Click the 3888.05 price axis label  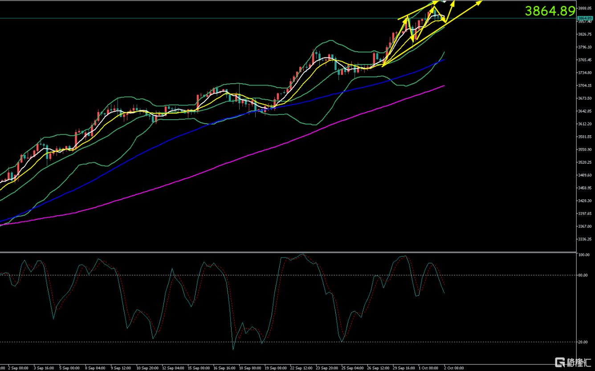pyautogui.click(x=585, y=8)
